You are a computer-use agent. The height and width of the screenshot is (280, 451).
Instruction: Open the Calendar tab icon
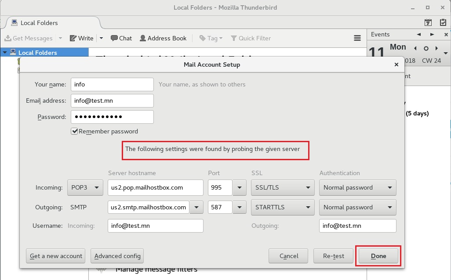428,22
